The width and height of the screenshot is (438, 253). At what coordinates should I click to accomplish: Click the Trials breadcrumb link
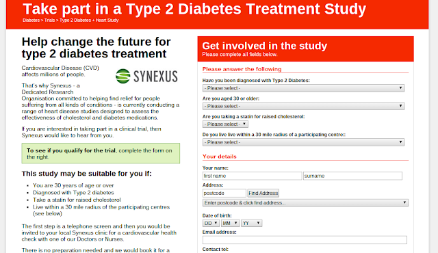point(49,21)
